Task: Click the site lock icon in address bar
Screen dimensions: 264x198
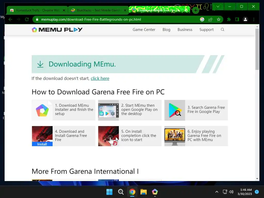Action: [x=37, y=20]
